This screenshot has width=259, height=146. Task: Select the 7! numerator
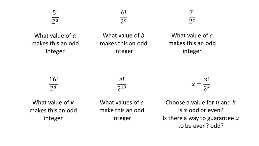192,12
